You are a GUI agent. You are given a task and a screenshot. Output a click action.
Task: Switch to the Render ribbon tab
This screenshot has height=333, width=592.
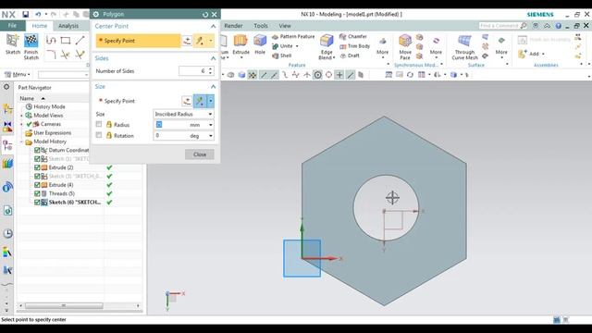tap(233, 26)
